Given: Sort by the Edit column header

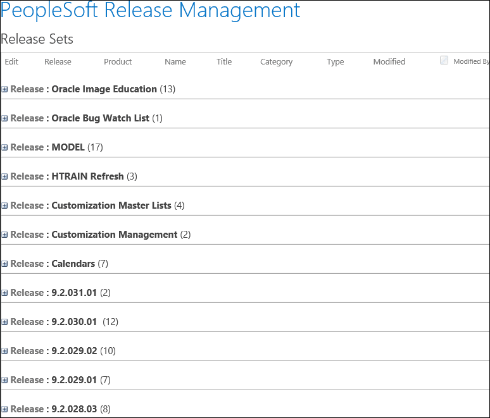Looking at the screenshot, I should click(x=11, y=61).
